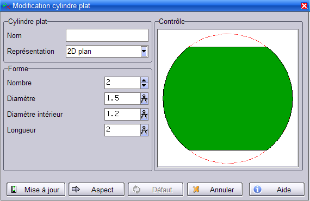Click the Diamètre intérieur label
This screenshot has height=201, width=310.
point(35,114)
